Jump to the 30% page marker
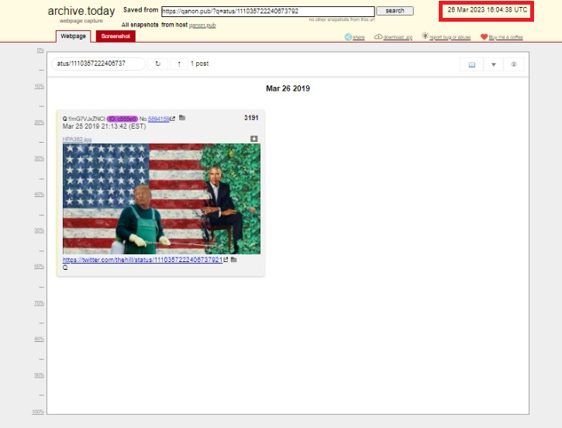Image resolution: width=562 pixels, height=428 pixels. coord(39,158)
